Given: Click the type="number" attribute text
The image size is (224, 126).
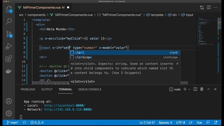Looking at the screenshot, I should [x=85, y=48].
